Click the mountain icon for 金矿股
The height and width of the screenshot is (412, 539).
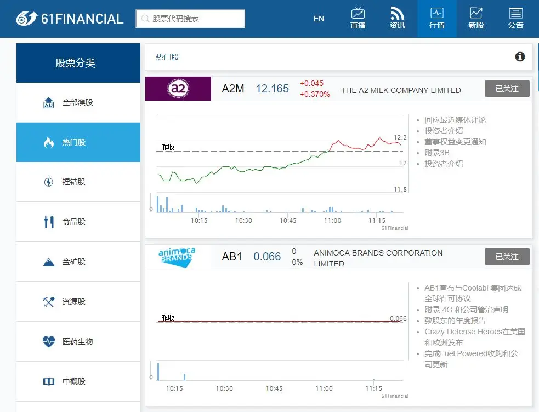pos(48,262)
